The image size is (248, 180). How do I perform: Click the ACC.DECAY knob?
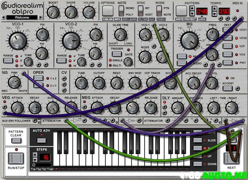click(x=194, y=83)
